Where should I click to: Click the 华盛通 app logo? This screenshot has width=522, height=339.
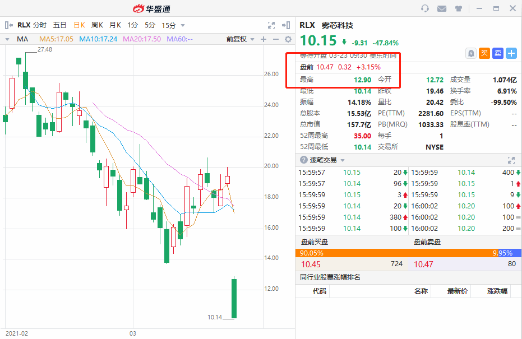pos(151,8)
